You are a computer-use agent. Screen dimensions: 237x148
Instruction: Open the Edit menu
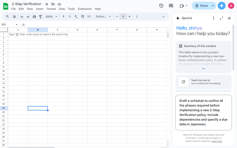(x=21, y=9)
